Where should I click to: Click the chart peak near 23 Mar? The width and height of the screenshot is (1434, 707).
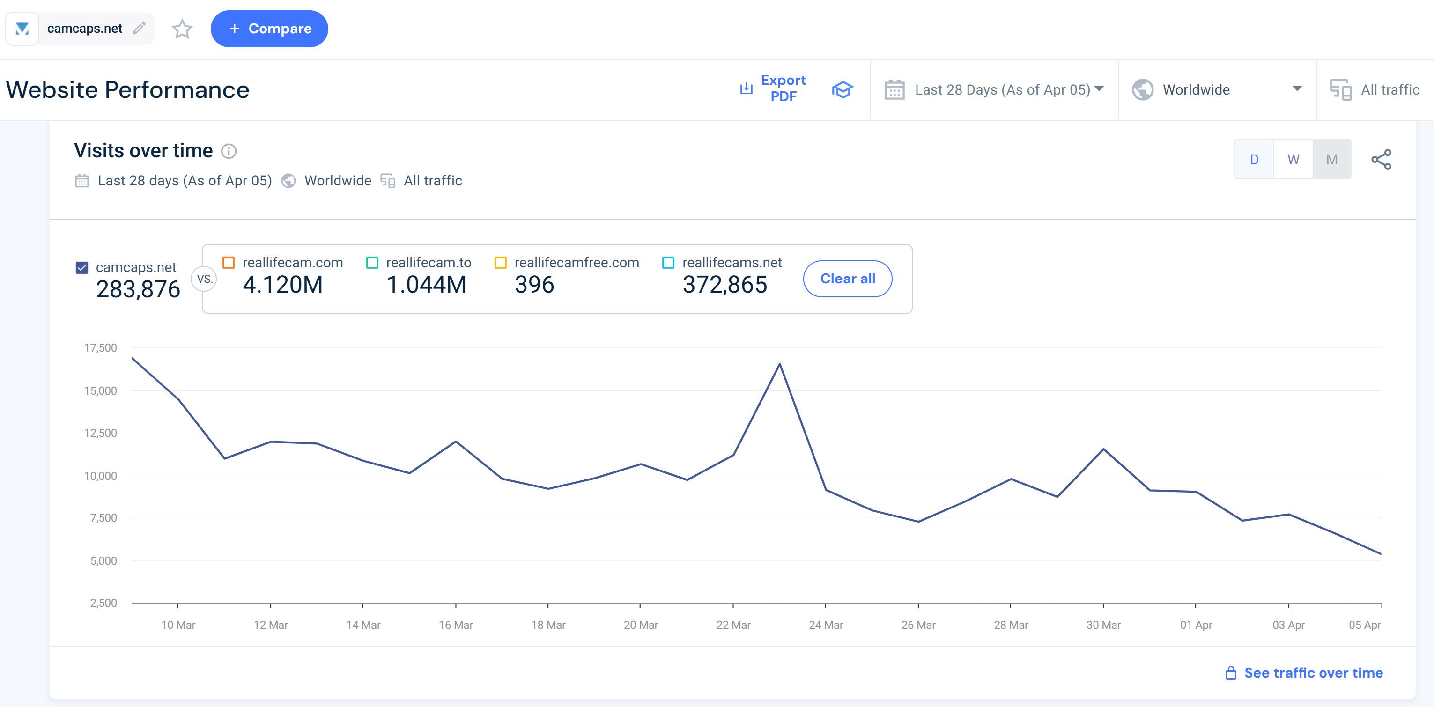pyautogui.click(x=779, y=364)
